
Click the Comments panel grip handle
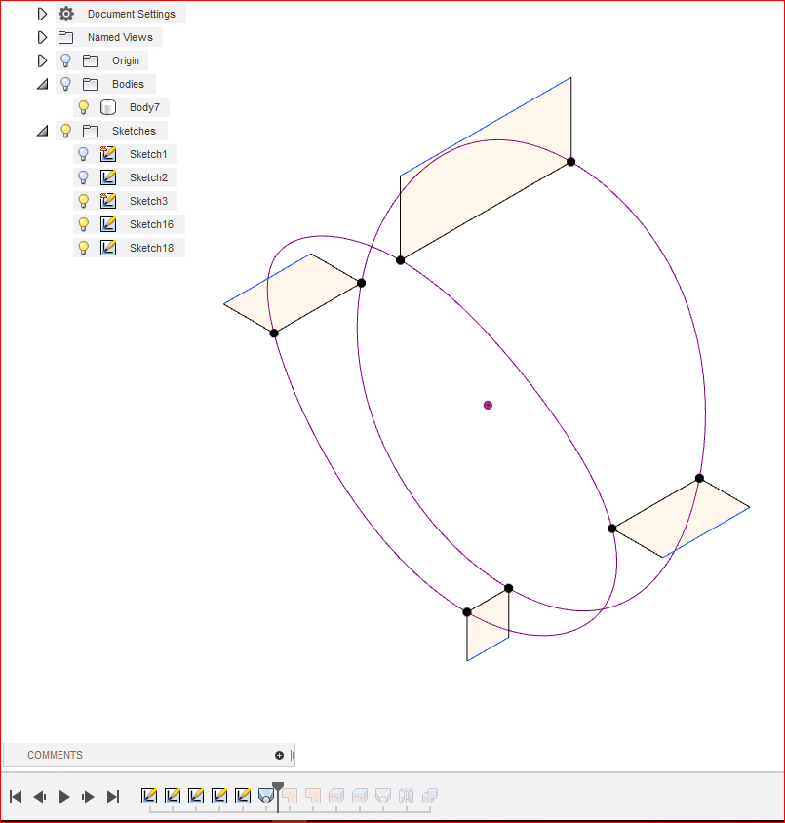(292, 755)
